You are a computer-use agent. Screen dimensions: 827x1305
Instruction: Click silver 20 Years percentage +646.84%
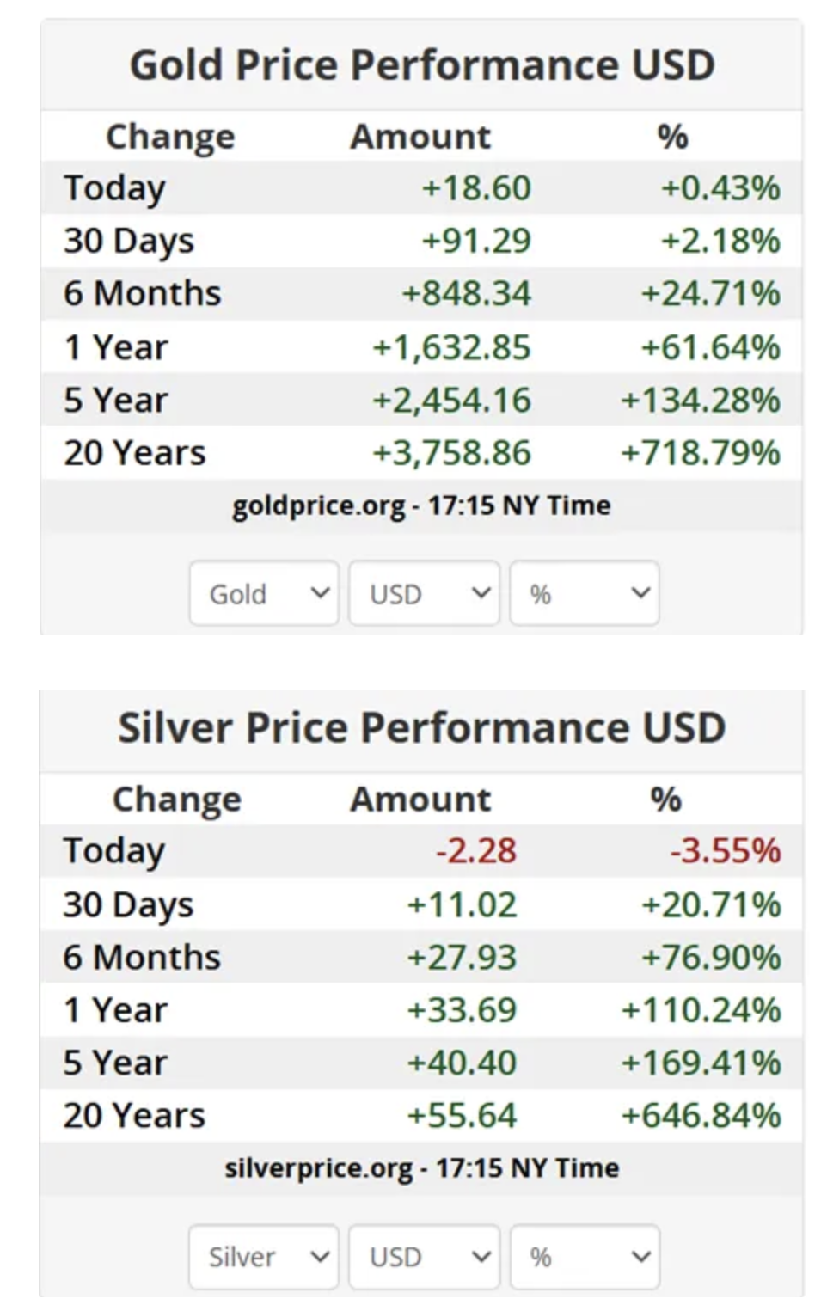tap(701, 1116)
